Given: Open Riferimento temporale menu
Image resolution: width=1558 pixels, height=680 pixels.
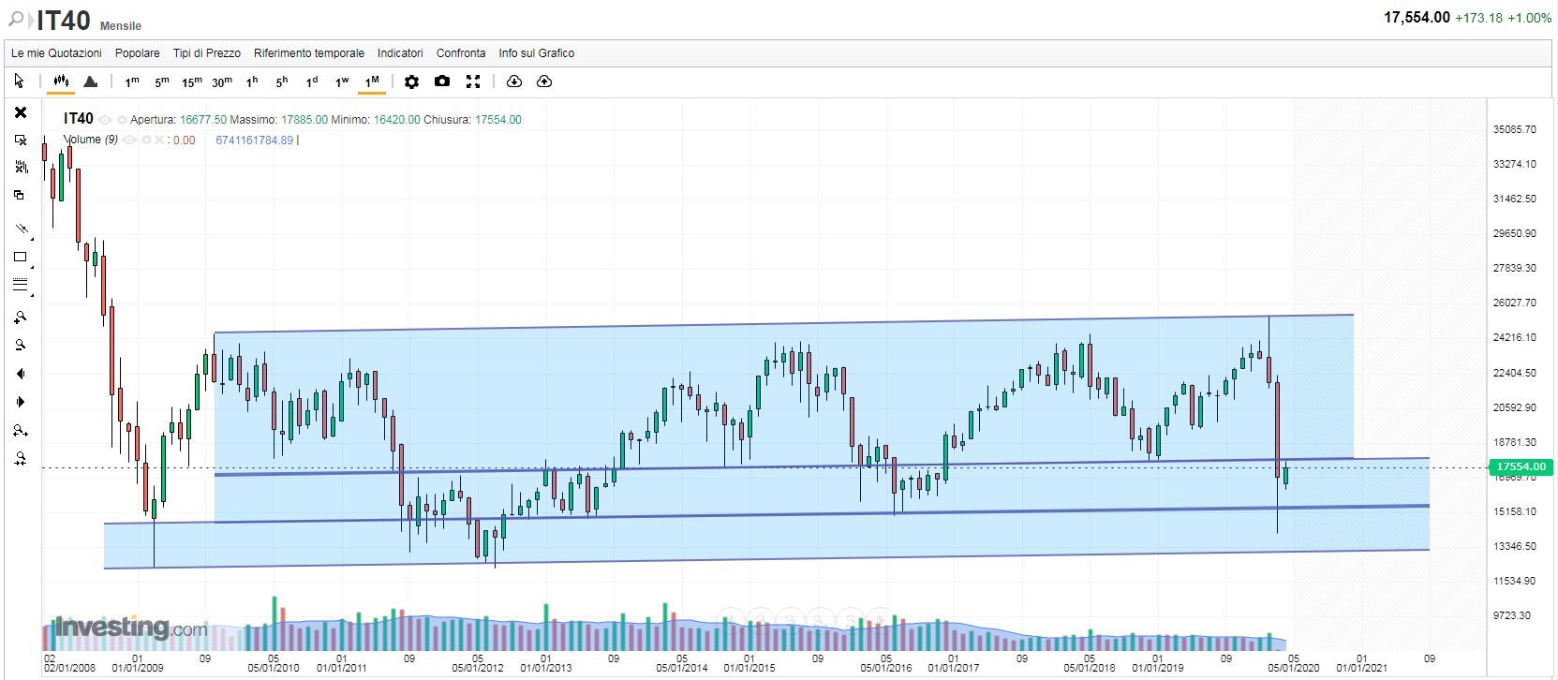Looking at the screenshot, I should (x=309, y=53).
